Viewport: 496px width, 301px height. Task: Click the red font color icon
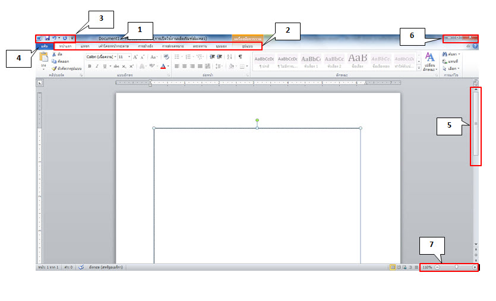tap(163, 66)
